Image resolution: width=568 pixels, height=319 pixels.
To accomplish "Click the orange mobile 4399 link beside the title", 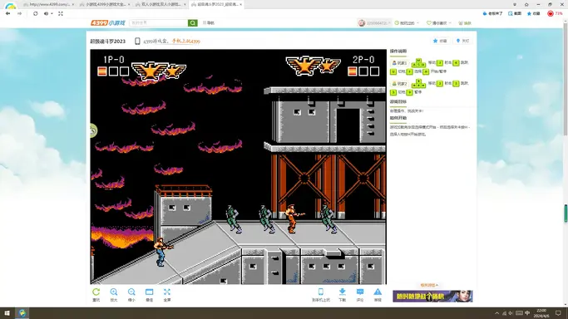I will tap(185, 42).
